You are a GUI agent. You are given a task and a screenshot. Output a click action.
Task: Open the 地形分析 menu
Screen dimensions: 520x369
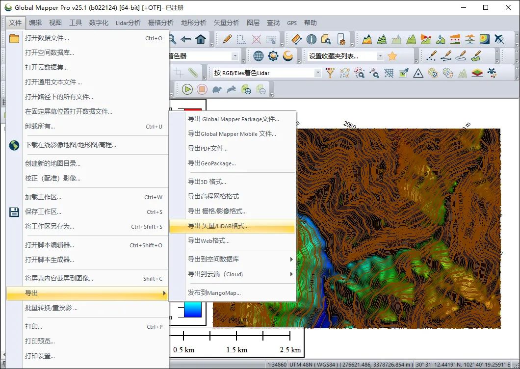(194, 23)
